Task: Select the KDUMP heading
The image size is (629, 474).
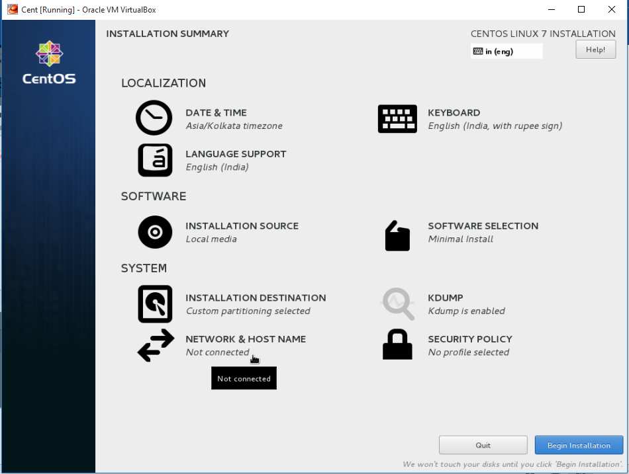Action: [x=446, y=297]
